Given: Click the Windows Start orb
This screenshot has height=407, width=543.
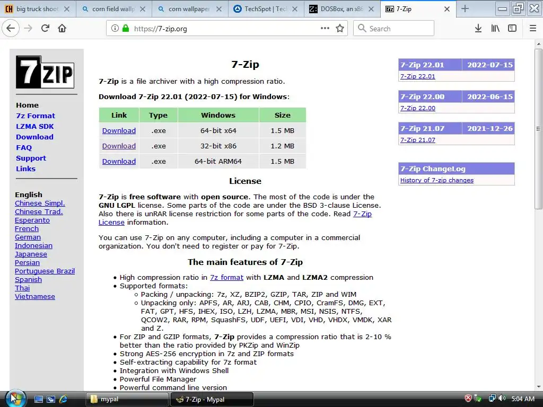Looking at the screenshot, I should (x=14, y=399).
